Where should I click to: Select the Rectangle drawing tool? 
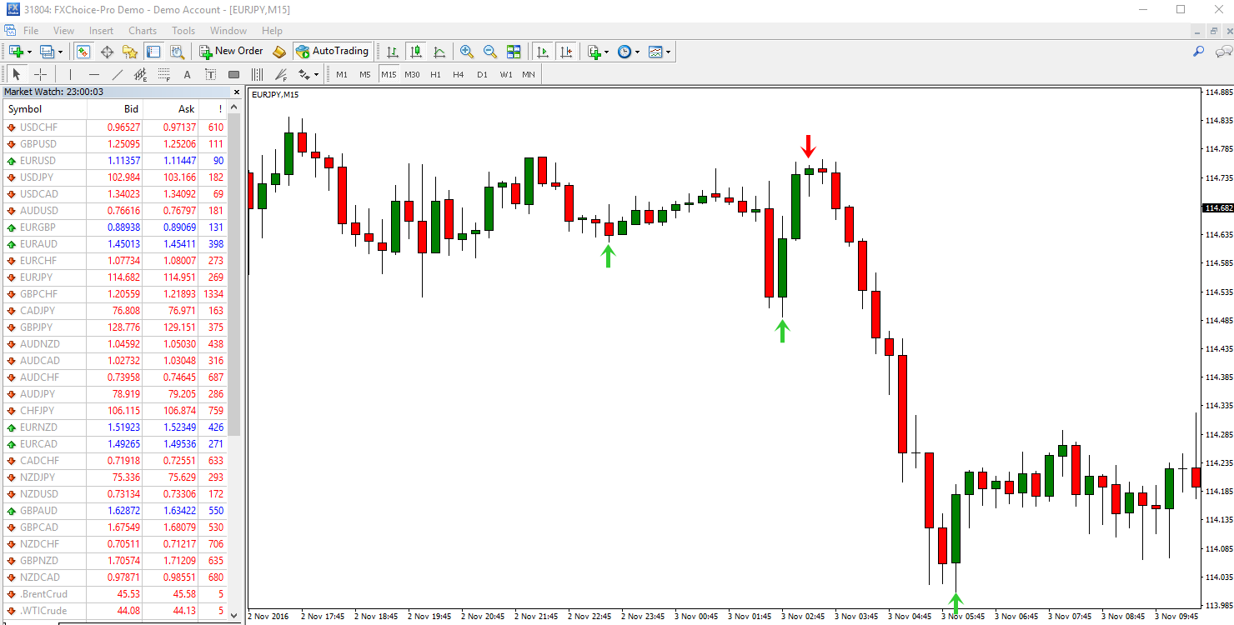[x=233, y=74]
